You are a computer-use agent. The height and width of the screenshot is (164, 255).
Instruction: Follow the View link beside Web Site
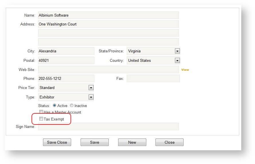coord(185,70)
